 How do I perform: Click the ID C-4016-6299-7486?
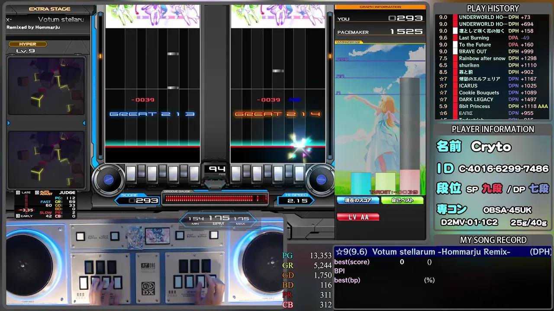pyautogui.click(x=493, y=168)
